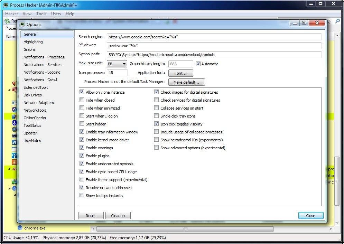
Task: Go to Notifications - Services section
Action: click(x=42, y=65)
